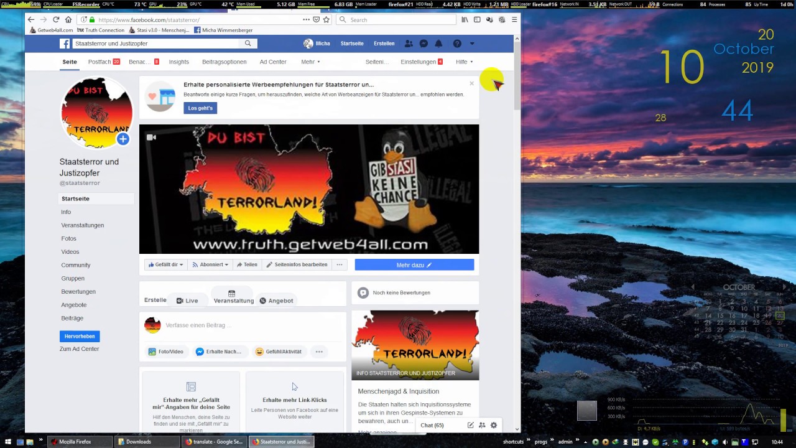Switch to Benachrichtigungen tab

(144, 62)
